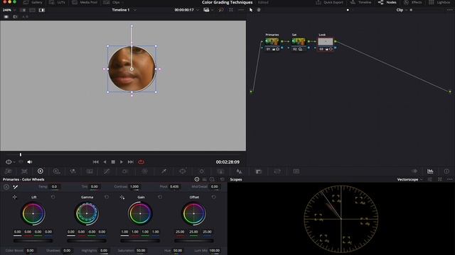The width and height of the screenshot is (455, 255).
Task: Open the Camera Raw palette
Action: tap(8, 171)
